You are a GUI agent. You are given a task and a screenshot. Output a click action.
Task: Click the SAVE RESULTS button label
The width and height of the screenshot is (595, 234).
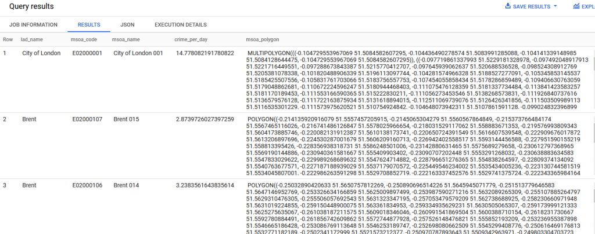click(531, 6)
